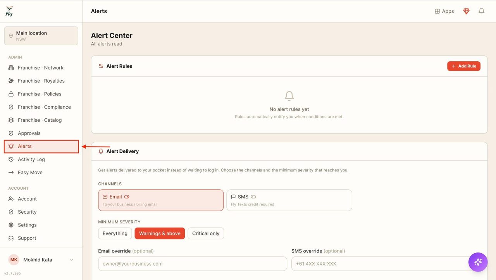Open Easy Move from sidebar

(41, 173)
